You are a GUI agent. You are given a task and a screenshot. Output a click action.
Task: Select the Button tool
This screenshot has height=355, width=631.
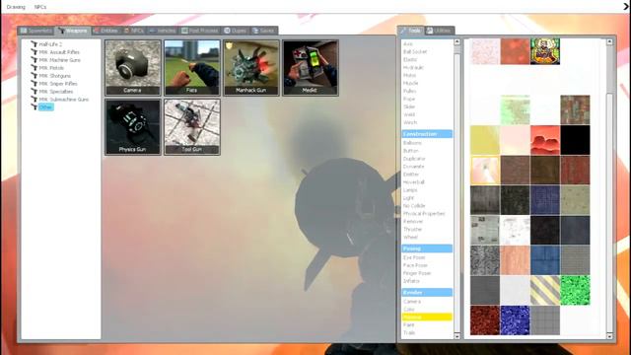pyautogui.click(x=410, y=151)
